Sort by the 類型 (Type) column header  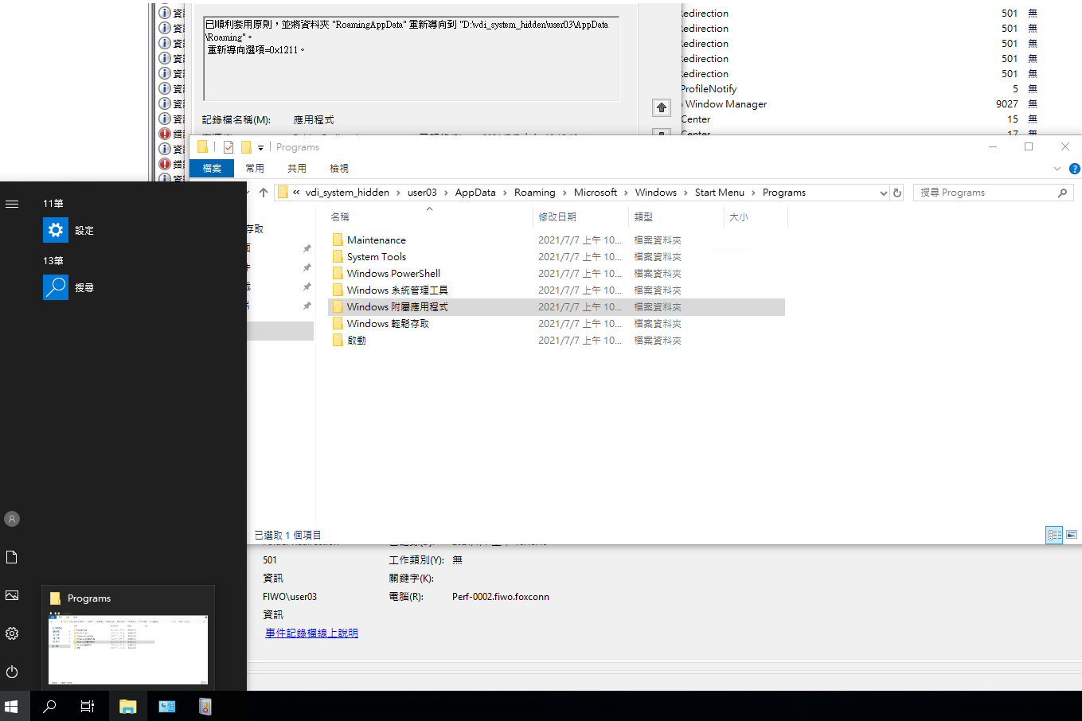(677, 216)
